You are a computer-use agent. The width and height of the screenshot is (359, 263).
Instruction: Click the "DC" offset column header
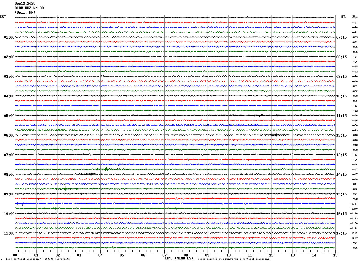tap(353, 16)
